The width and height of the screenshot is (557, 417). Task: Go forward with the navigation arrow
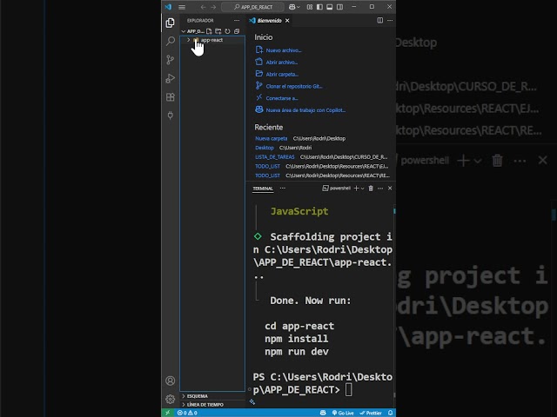tap(213, 7)
